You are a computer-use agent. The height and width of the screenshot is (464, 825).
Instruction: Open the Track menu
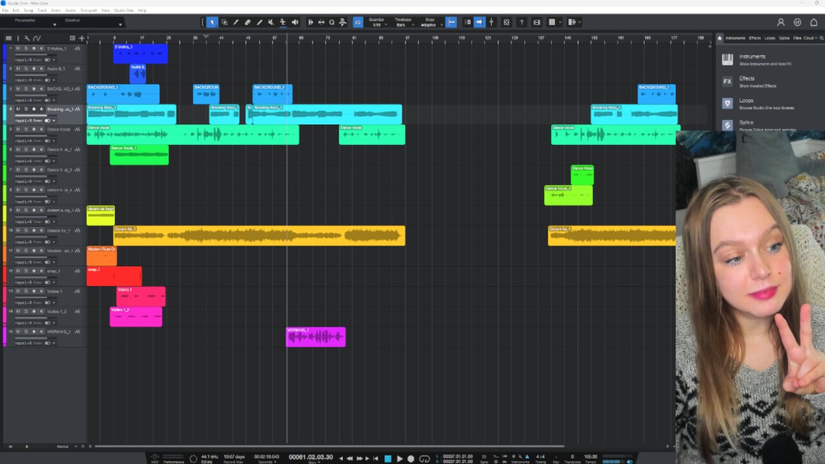point(42,10)
